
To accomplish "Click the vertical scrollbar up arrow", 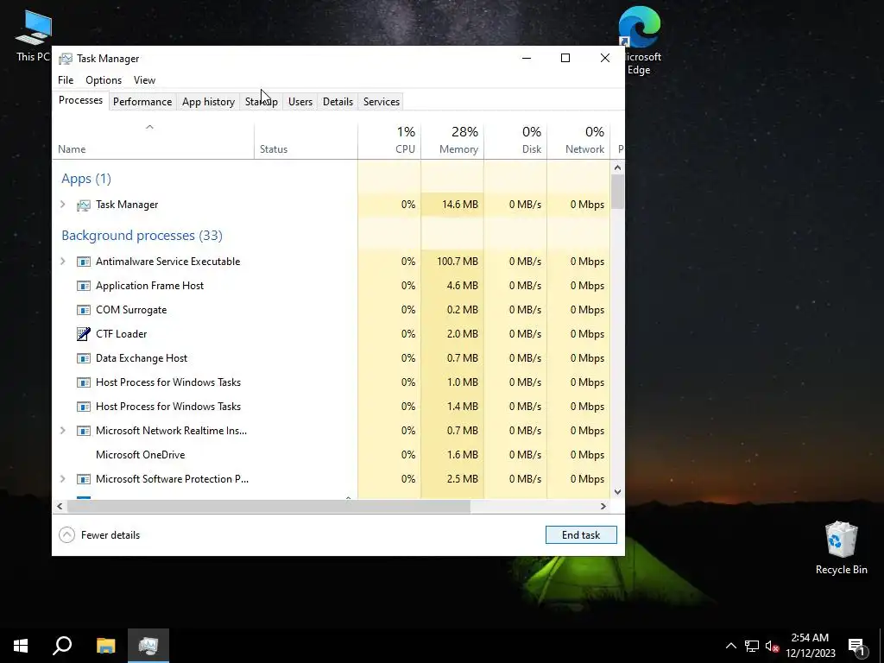I will pyautogui.click(x=617, y=167).
